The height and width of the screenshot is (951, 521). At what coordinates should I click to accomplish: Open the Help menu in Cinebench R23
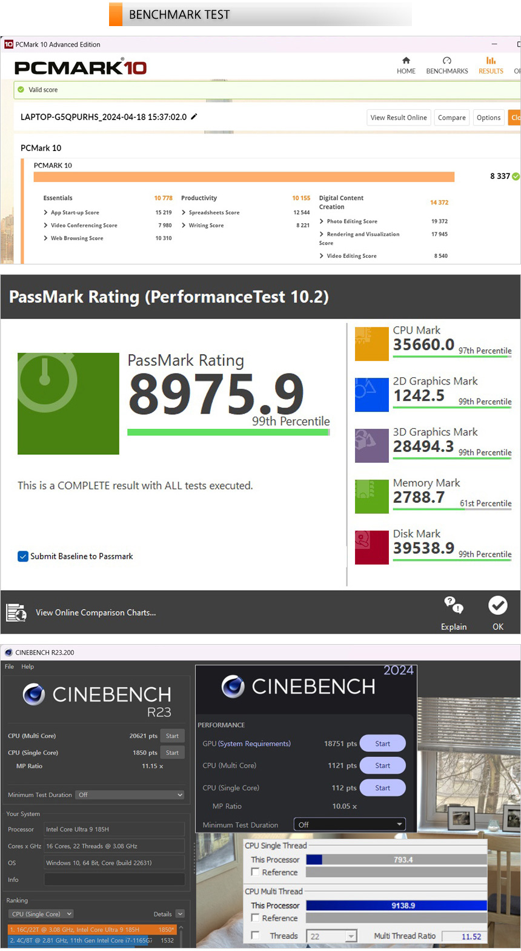click(28, 667)
